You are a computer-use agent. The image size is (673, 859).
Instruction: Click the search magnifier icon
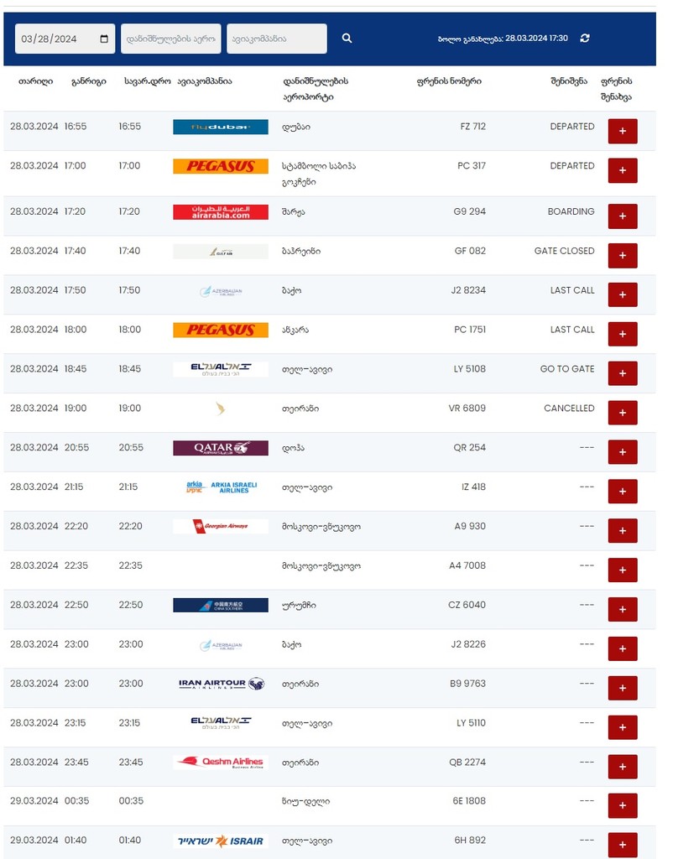347,39
